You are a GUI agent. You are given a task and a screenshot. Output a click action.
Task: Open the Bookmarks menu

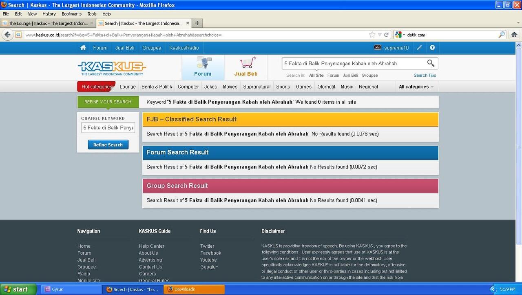point(72,14)
